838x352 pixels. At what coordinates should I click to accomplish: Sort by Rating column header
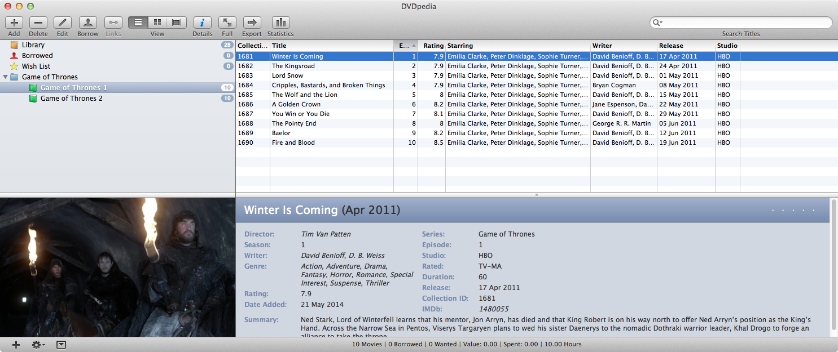[432, 46]
